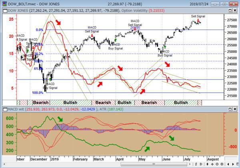Click the August label on time axis
This screenshot has width=240, height=168.
pos(213,159)
